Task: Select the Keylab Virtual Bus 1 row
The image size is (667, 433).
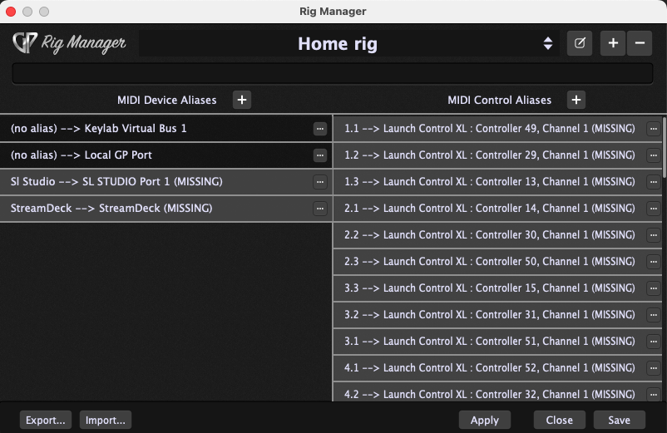Action: tap(166, 128)
